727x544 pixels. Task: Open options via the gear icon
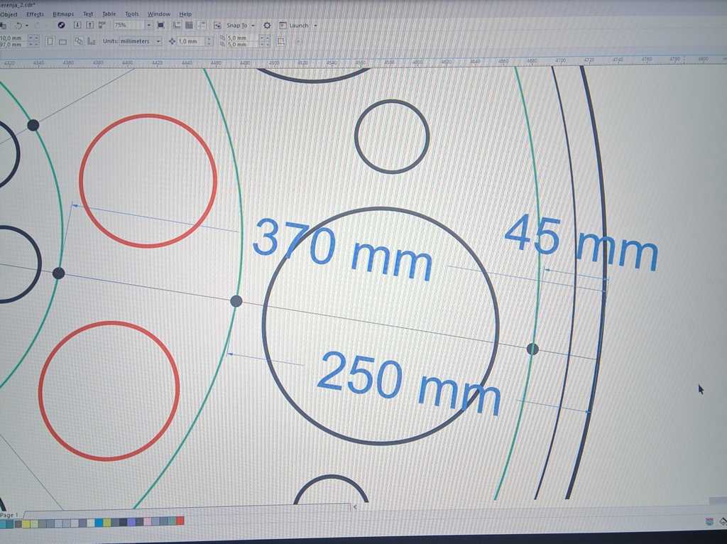(x=267, y=26)
